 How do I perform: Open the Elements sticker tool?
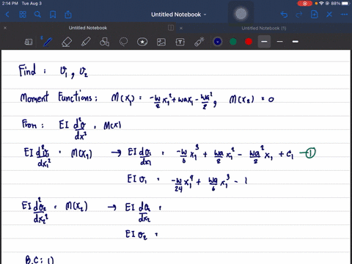point(142,42)
